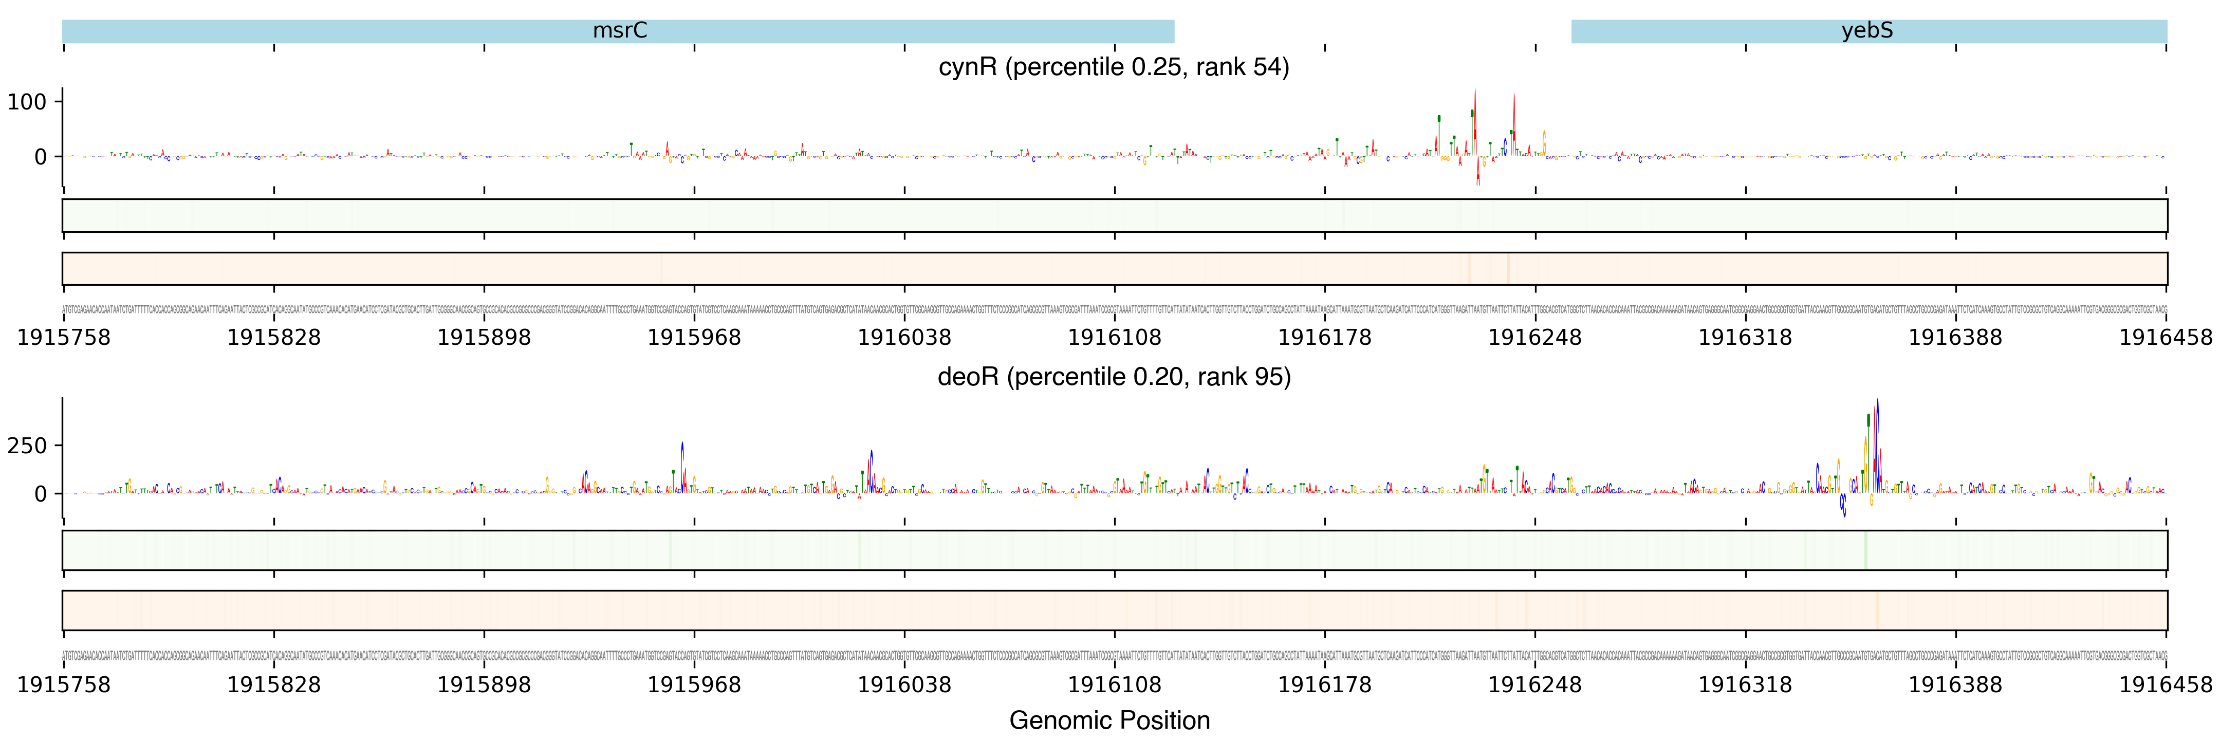This screenshot has width=2220, height=740.
Task: Click the 1915758 tick label in top plot
Action: [x=64, y=338]
